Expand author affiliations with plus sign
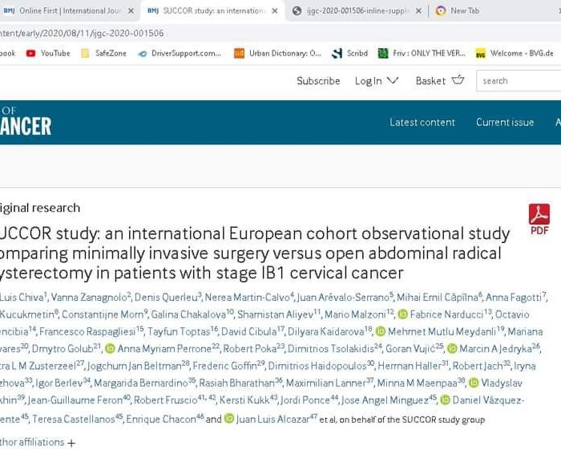Viewport: 561px width, 462px height. 71,442
